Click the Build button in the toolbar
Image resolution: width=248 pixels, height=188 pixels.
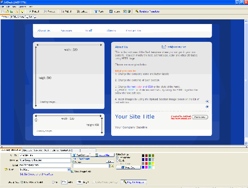[65, 11]
